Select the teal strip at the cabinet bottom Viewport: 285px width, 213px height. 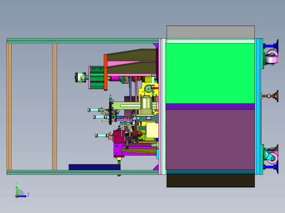pos(210,171)
